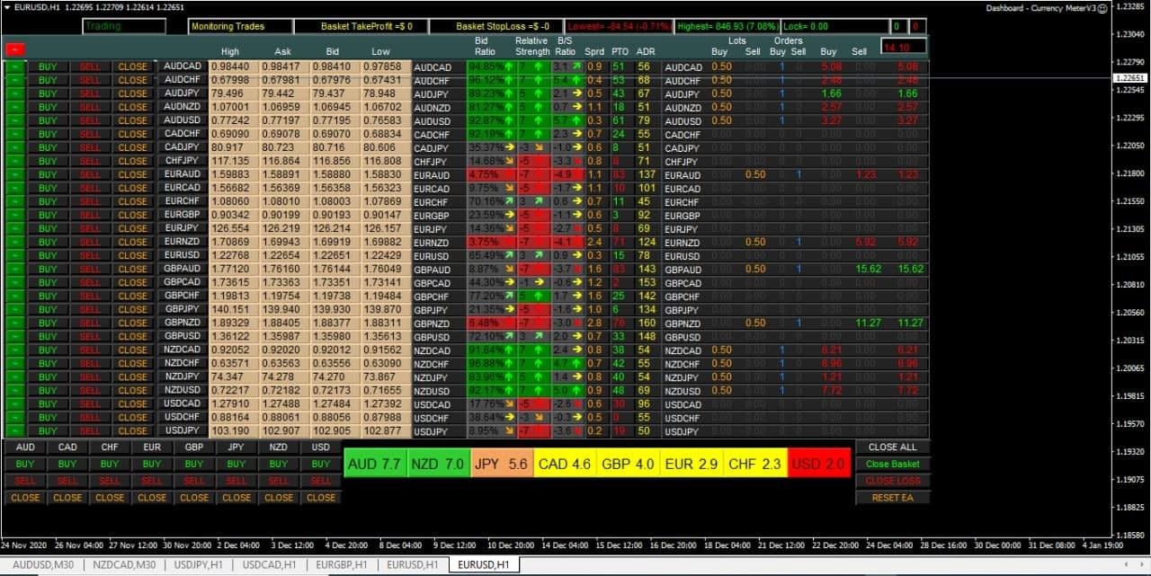Screen dimensions: 1151x576
Task: Select the green status icon beside CHFJPY
Action: click(16, 161)
